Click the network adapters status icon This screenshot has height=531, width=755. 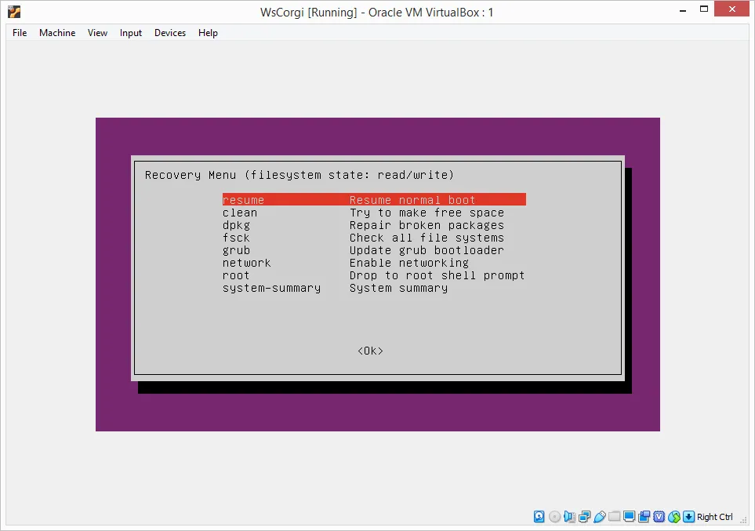585,517
